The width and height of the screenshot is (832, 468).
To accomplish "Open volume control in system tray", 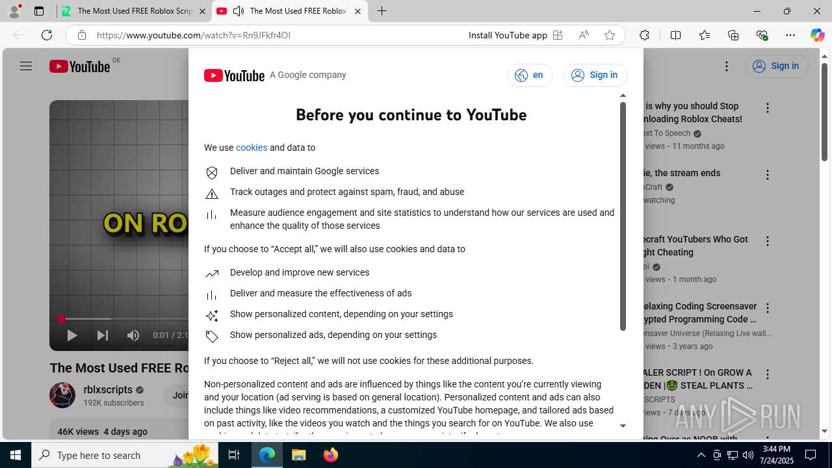I will point(747,455).
